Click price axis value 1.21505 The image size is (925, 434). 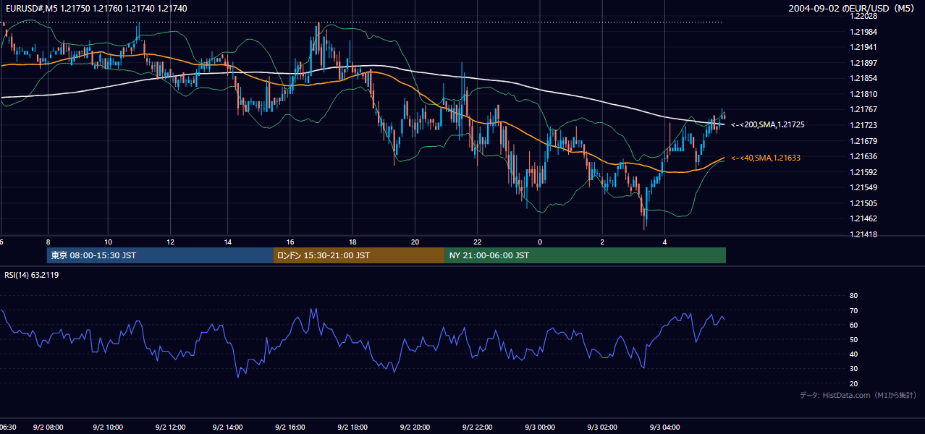click(863, 203)
